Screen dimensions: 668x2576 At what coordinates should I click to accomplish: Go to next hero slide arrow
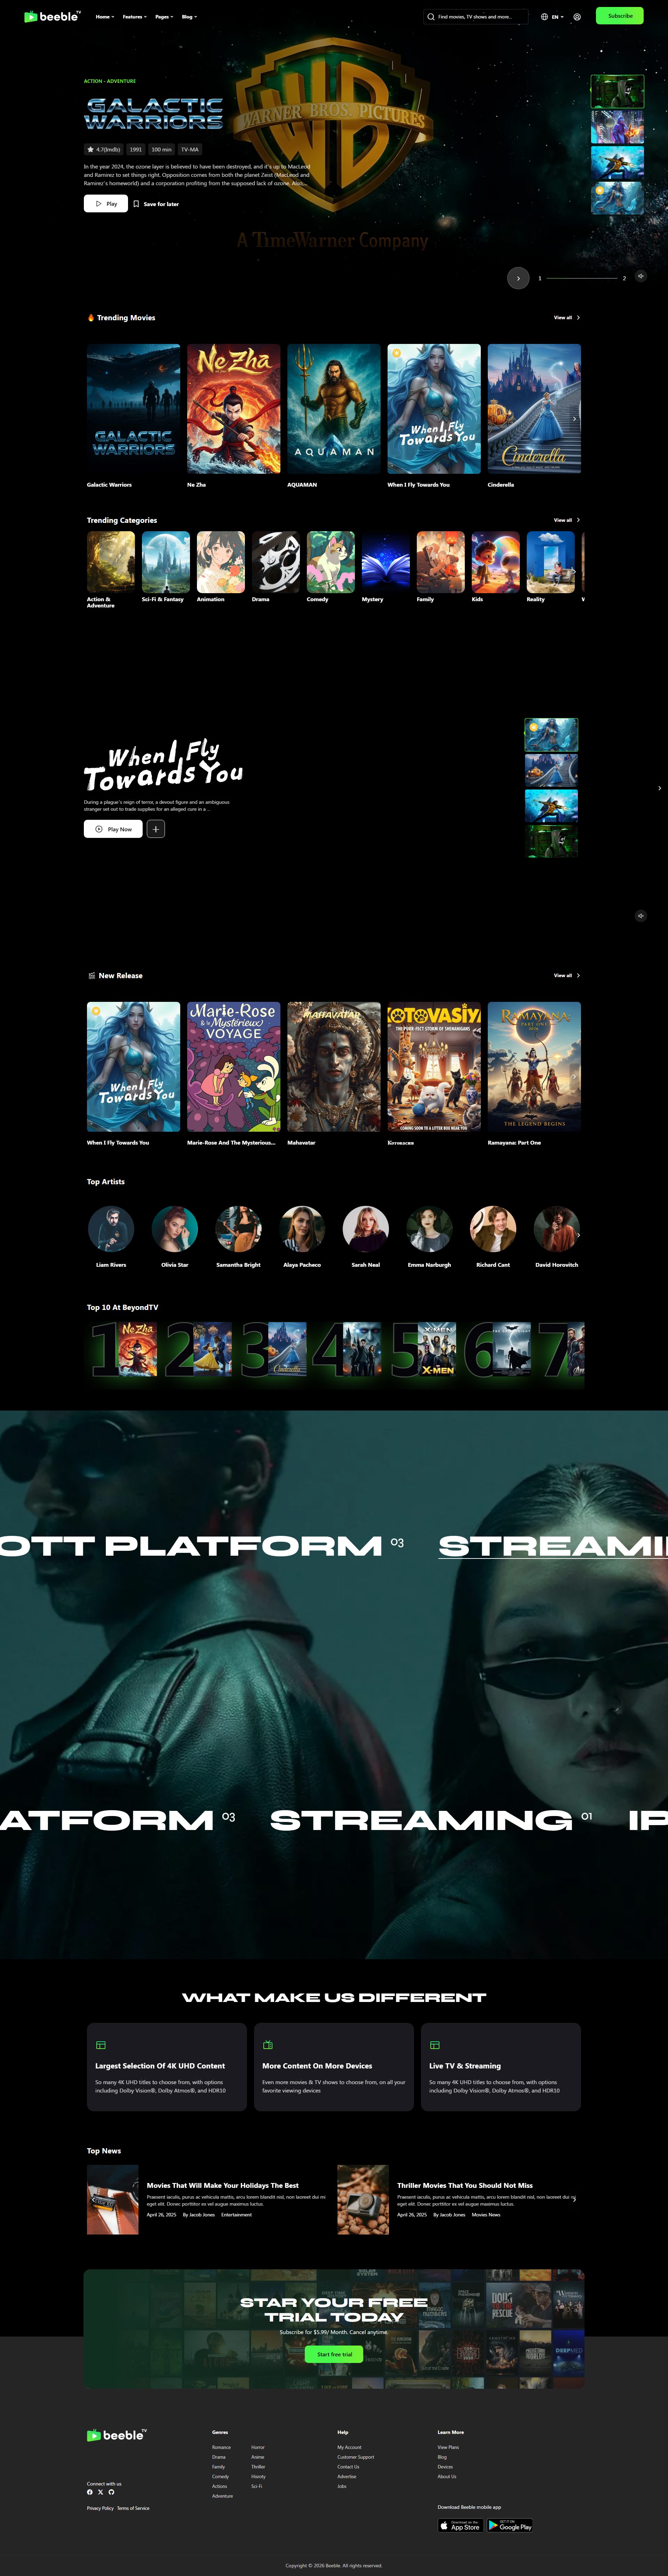518,278
